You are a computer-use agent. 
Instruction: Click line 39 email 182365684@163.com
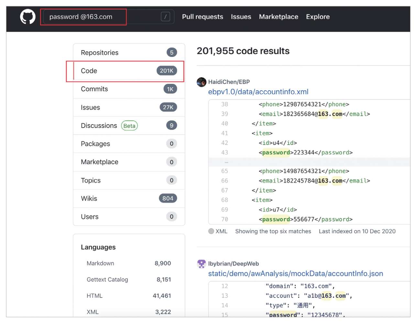point(314,114)
